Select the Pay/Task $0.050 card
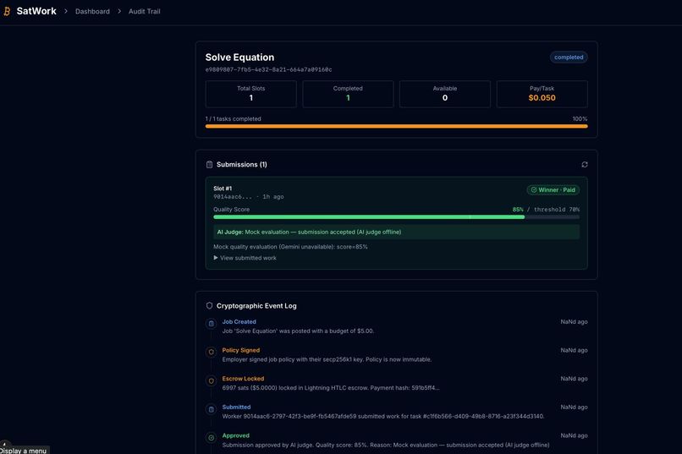 [x=542, y=94]
